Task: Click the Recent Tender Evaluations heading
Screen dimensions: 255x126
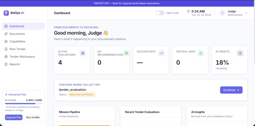Action: [x=142, y=112]
